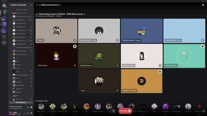
Task: Toggle the stage mute microphone button
Action: [113, 111]
